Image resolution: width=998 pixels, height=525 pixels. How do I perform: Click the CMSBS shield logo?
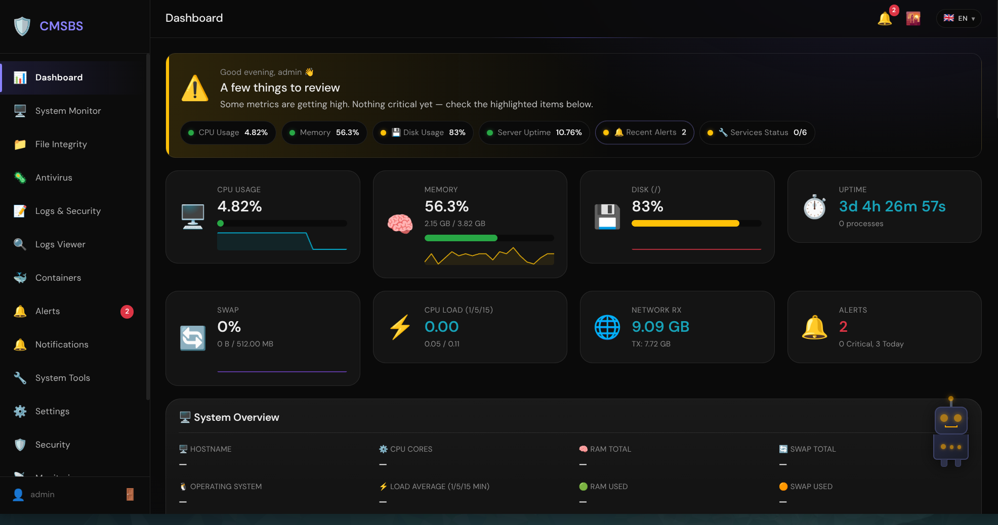pyautogui.click(x=22, y=26)
